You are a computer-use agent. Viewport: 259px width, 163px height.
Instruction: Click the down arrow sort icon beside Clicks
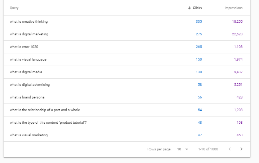tap(189, 8)
